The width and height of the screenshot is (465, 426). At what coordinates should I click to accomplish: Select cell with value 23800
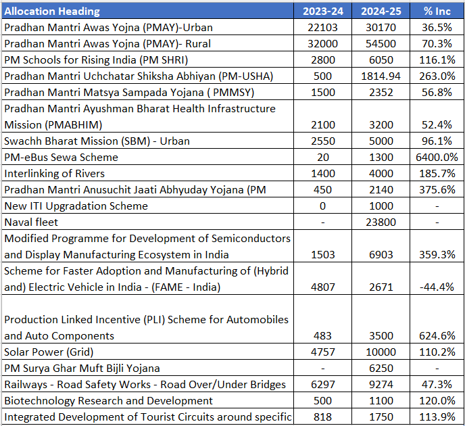pyautogui.click(x=381, y=222)
